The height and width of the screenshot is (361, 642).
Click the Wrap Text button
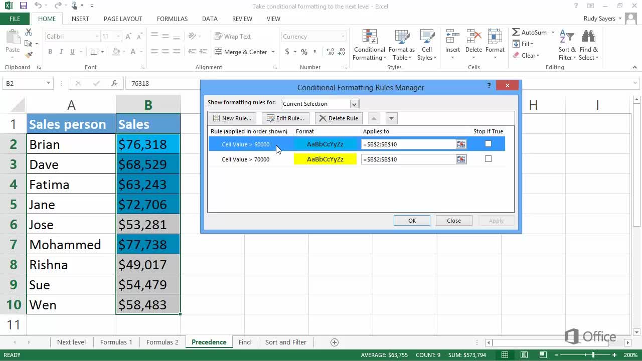click(233, 37)
